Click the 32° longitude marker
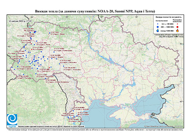This screenshot has width=190, height=135. click(102, 17)
